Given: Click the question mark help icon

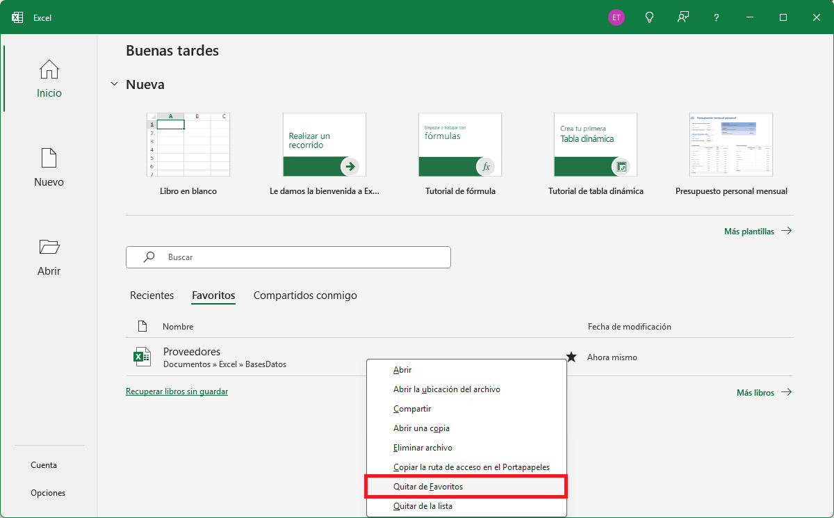Looking at the screenshot, I should tap(717, 17).
